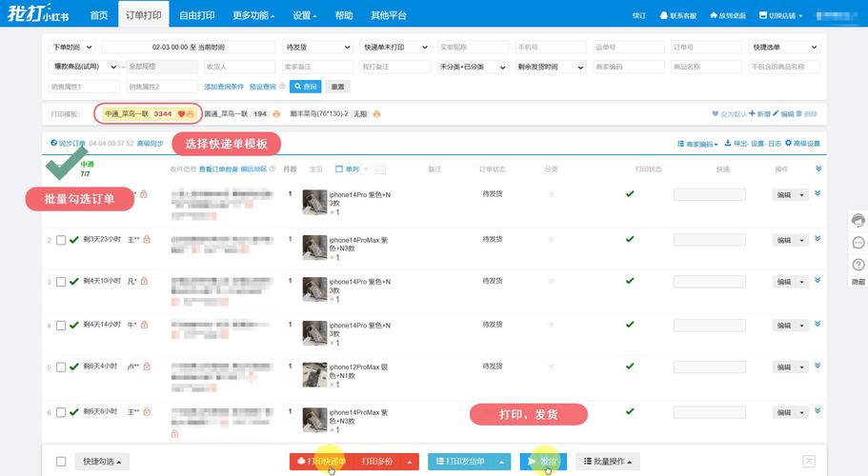Click the blue 发货 ship button

543,461
